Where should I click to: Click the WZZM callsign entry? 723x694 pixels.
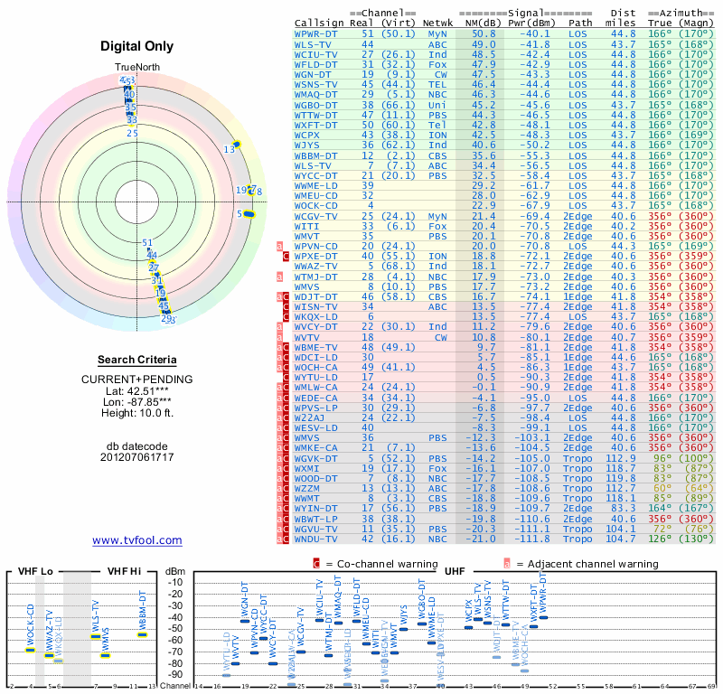click(307, 488)
